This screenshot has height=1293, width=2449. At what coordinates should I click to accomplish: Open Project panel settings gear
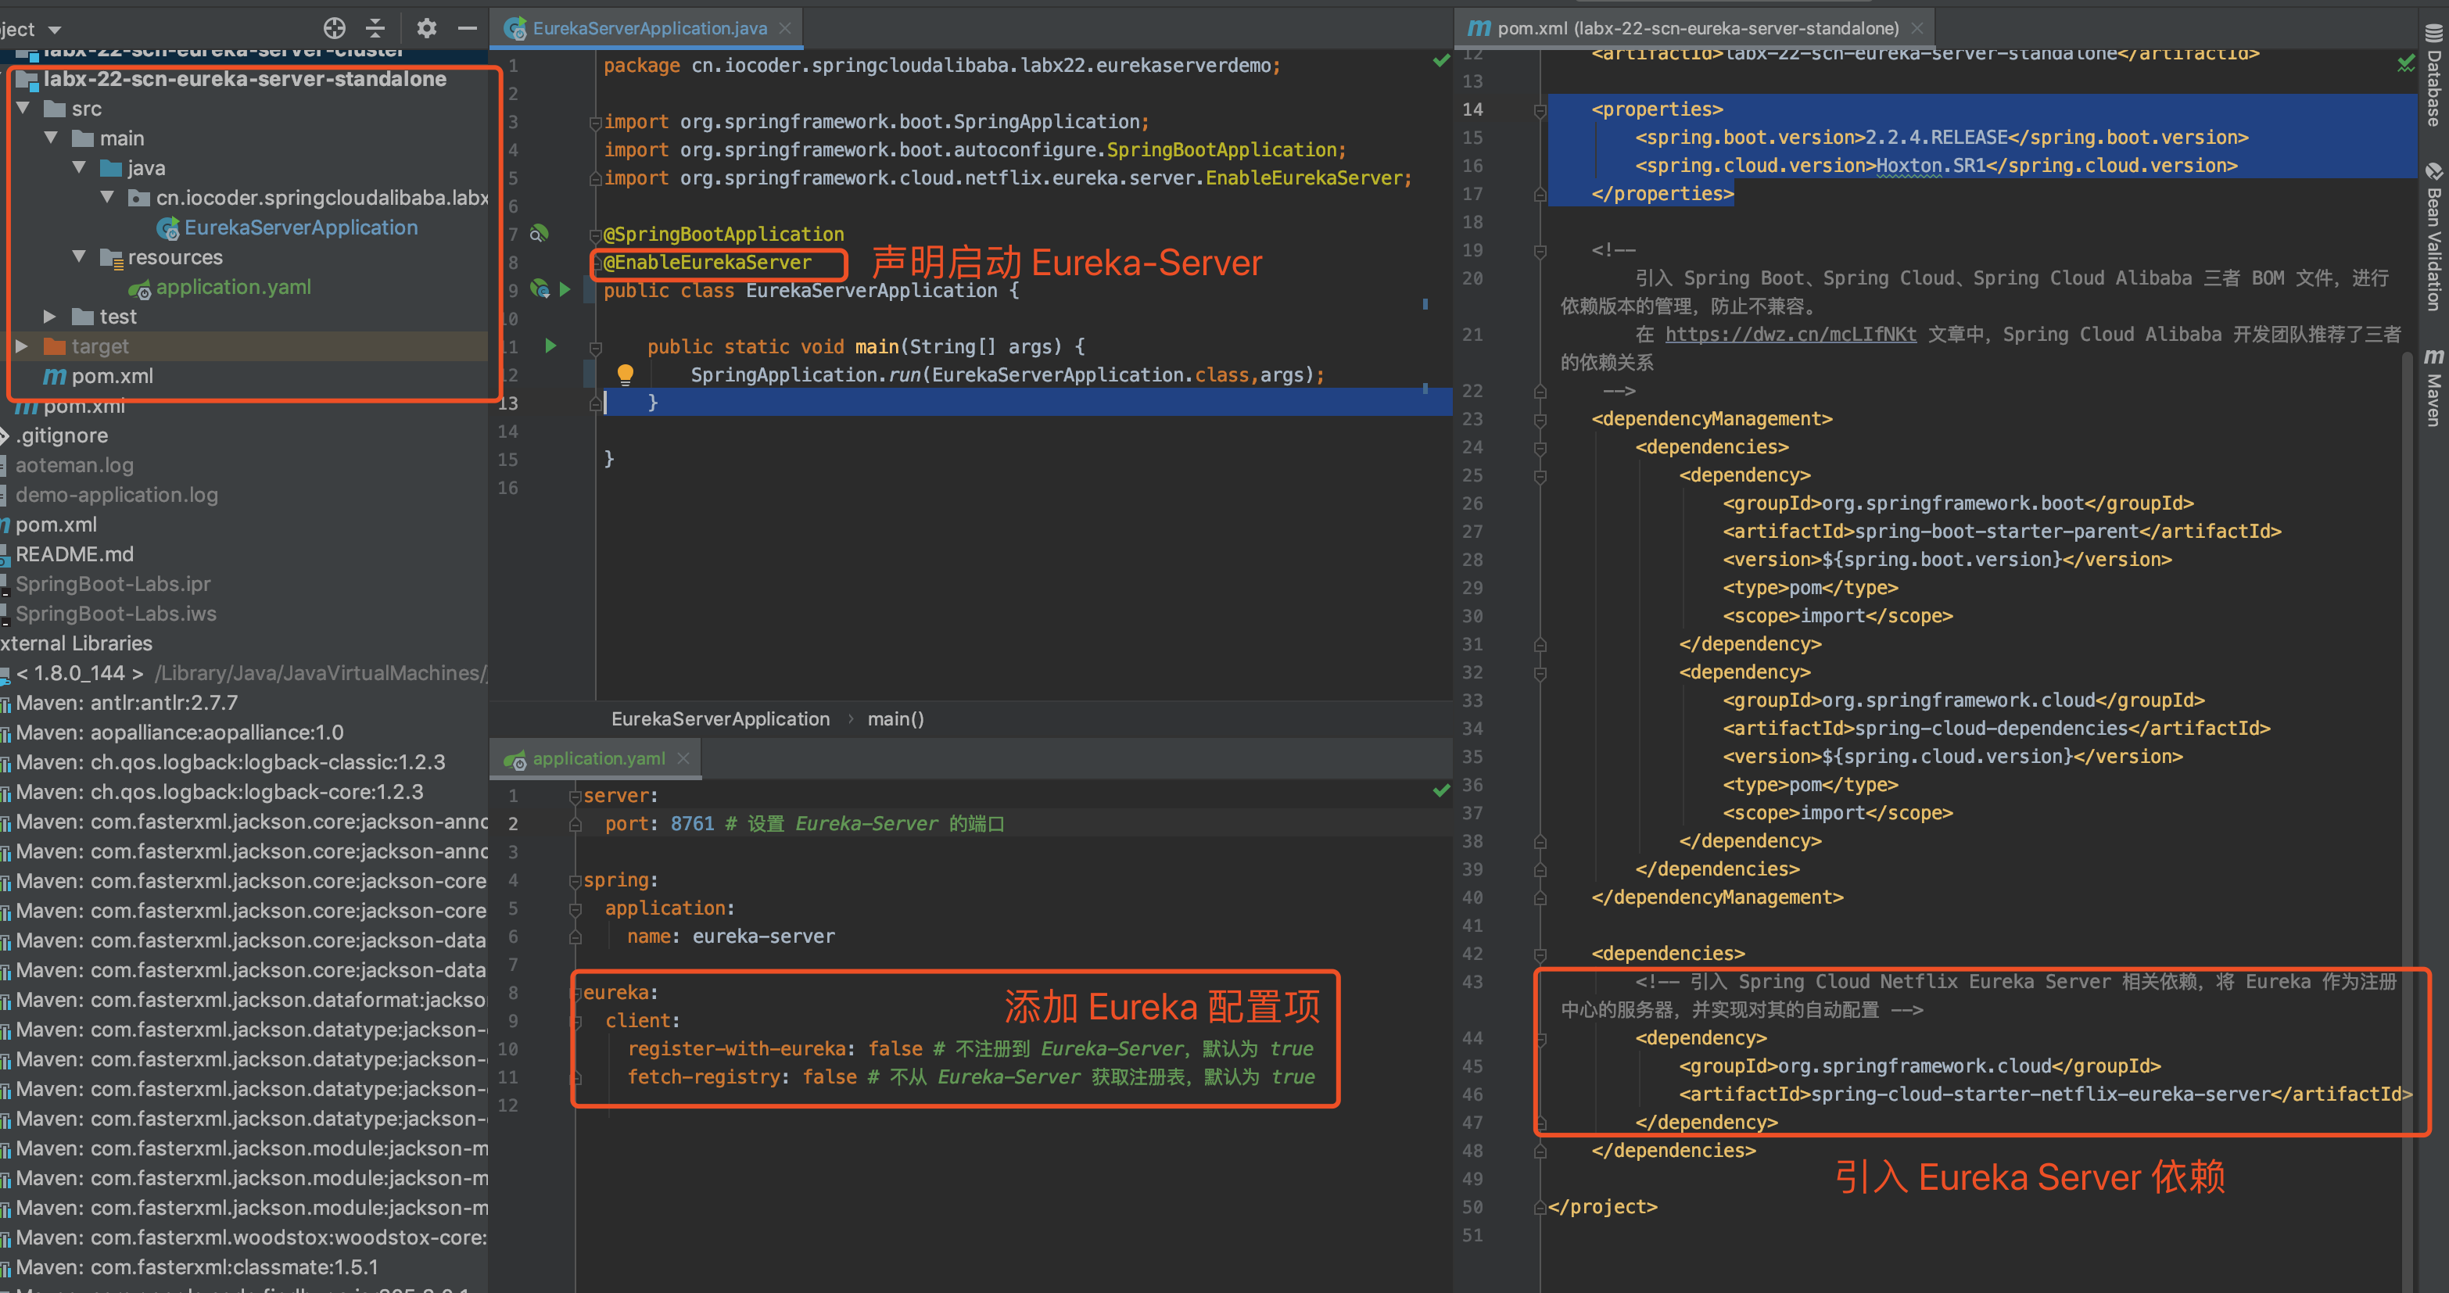pyautogui.click(x=426, y=27)
